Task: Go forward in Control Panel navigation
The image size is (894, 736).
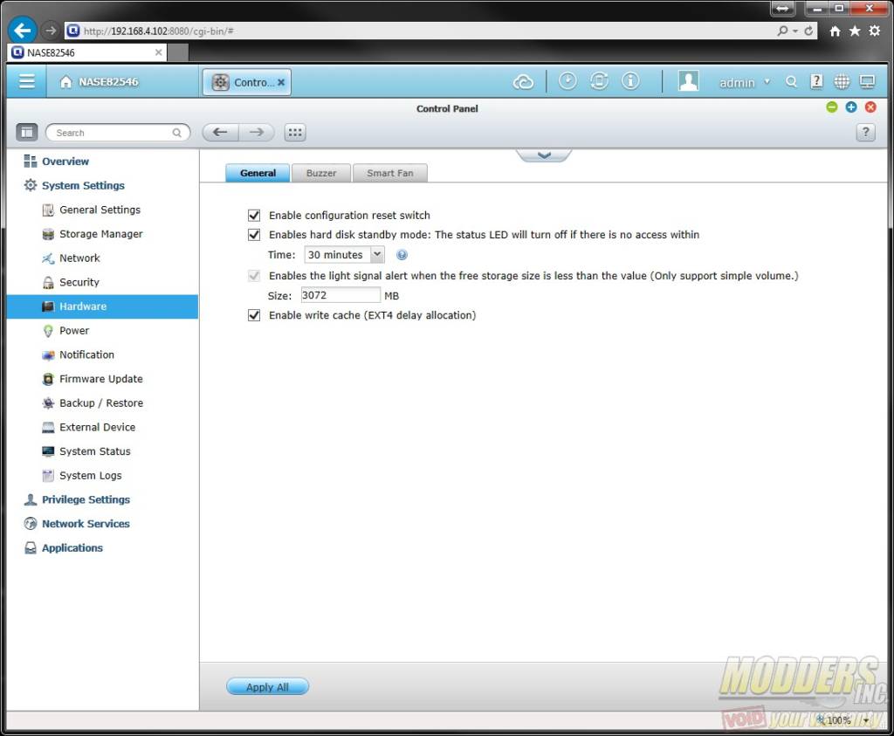Action: [x=257, y=132]
